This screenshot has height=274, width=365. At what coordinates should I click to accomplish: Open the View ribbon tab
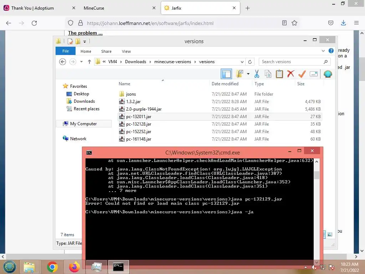[x=126, y=51]
